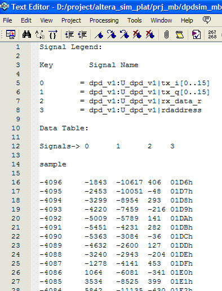Open the Processing menu

[x=104, y=20]
